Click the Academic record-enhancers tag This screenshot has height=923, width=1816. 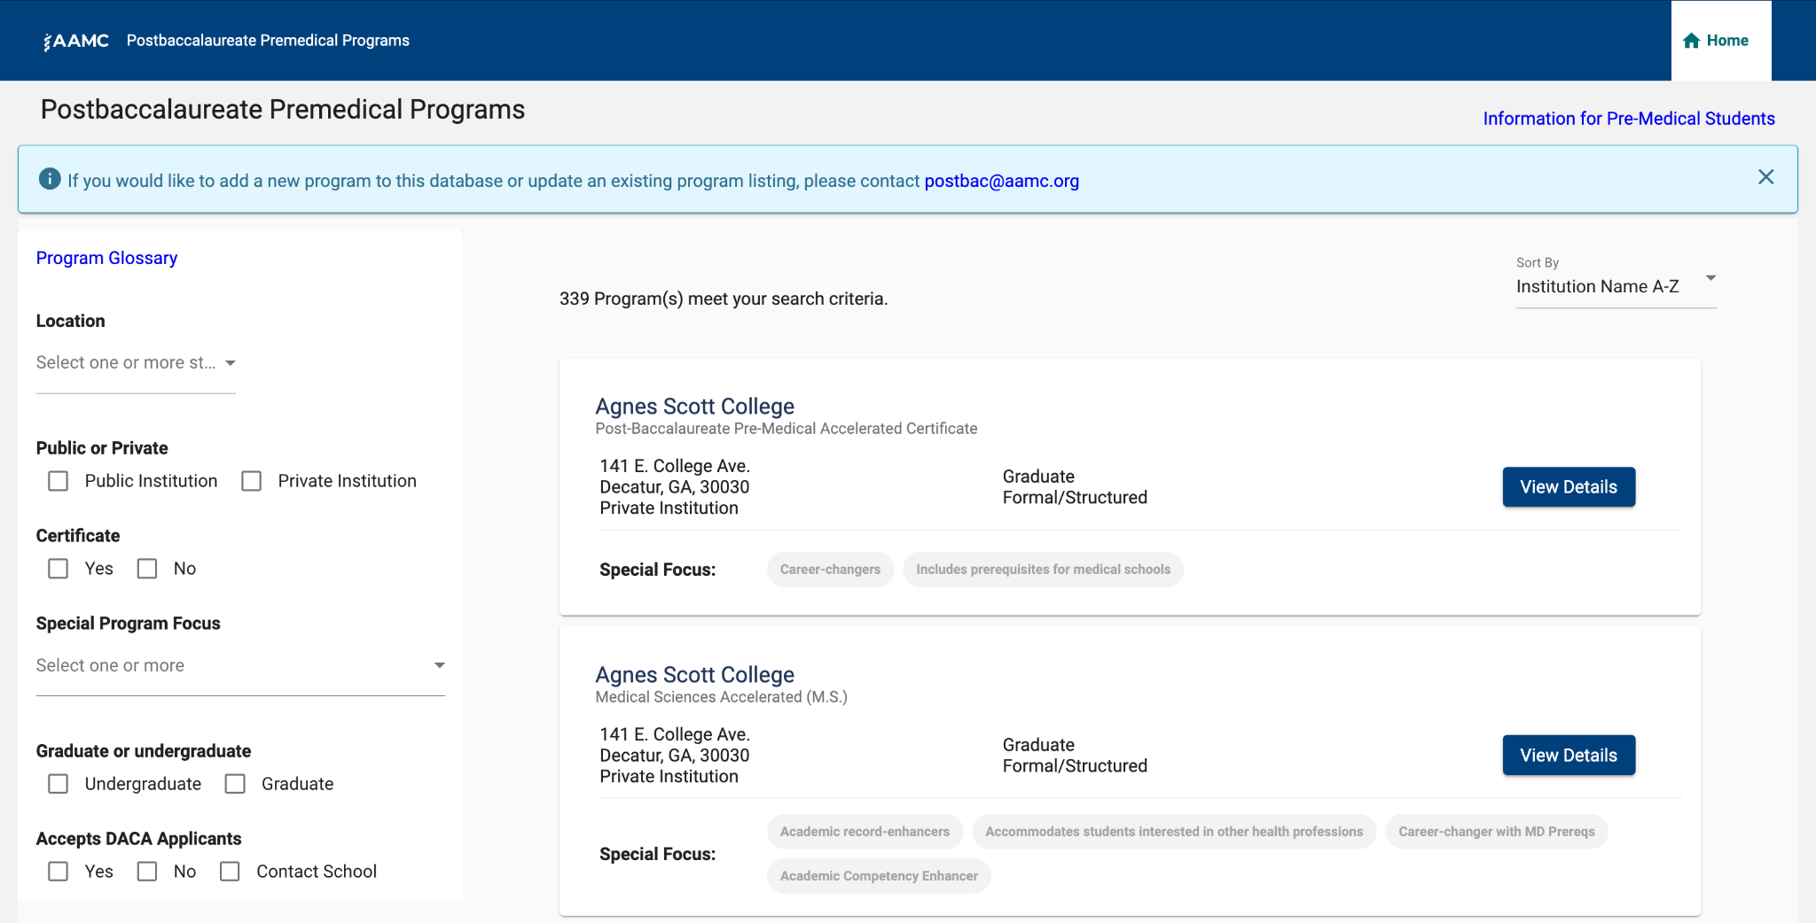coord(865,831)
